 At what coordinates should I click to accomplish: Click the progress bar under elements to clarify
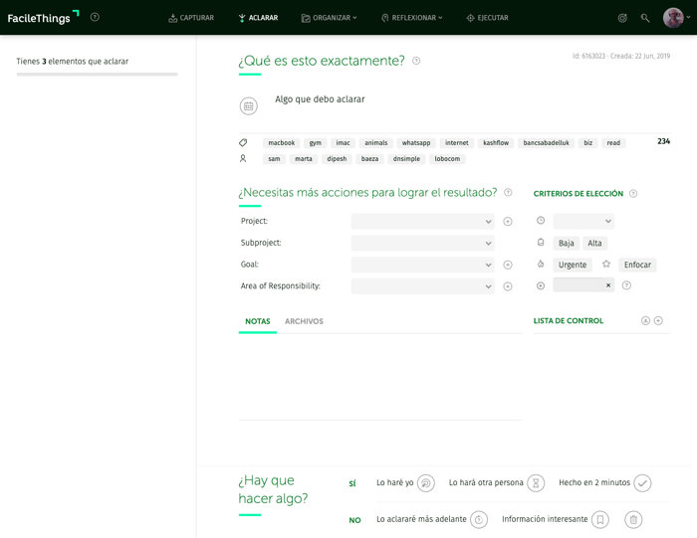(x=97, y=75)
